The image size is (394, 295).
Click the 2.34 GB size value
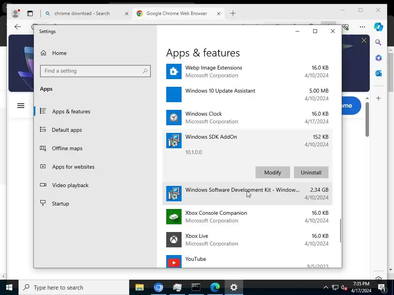point(319,190)
